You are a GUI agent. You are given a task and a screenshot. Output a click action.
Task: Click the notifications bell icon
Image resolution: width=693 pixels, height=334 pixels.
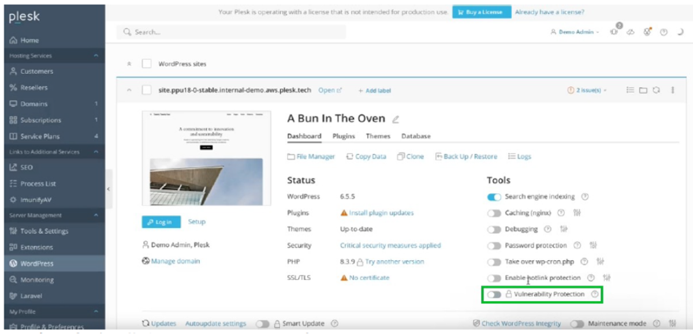coord(613,32)
